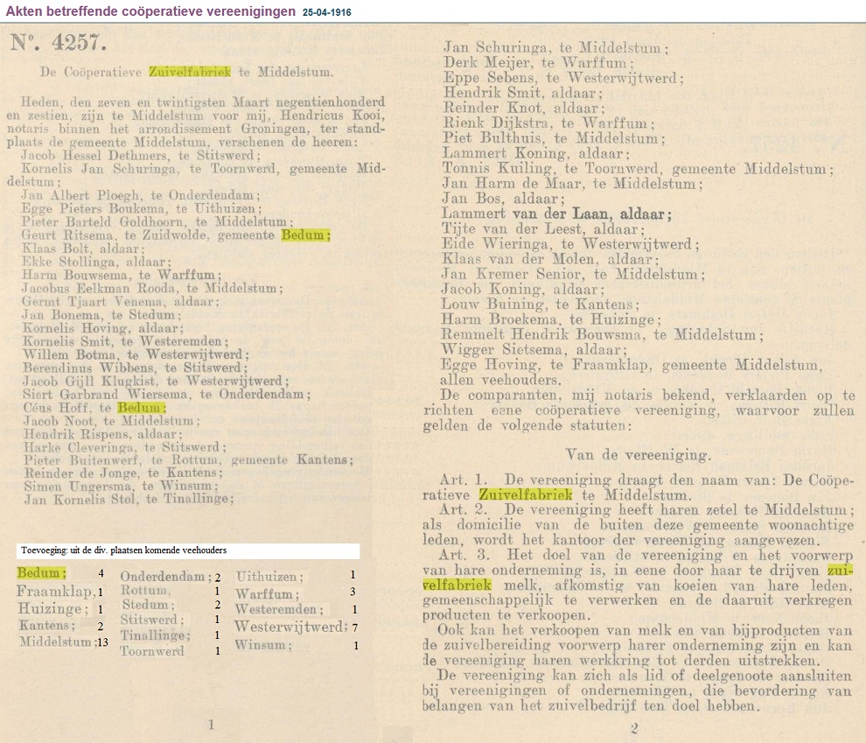Click highlighted 'velfabriek' in Art. 3
866x743 pixels.
[457, 585]
